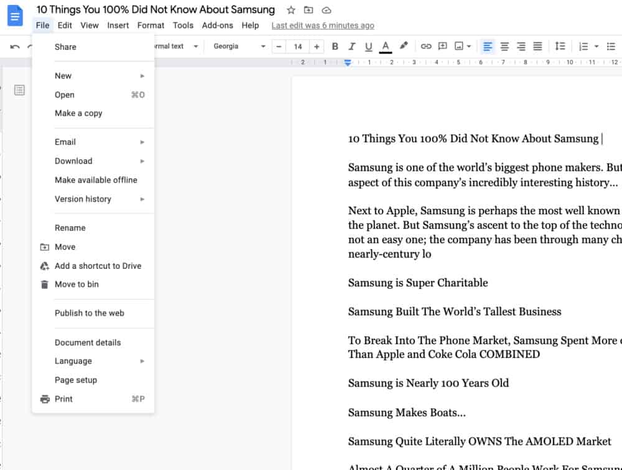Open the highlight color pen
This screenshot has width=622, height=470.
(x=404, y=45)
